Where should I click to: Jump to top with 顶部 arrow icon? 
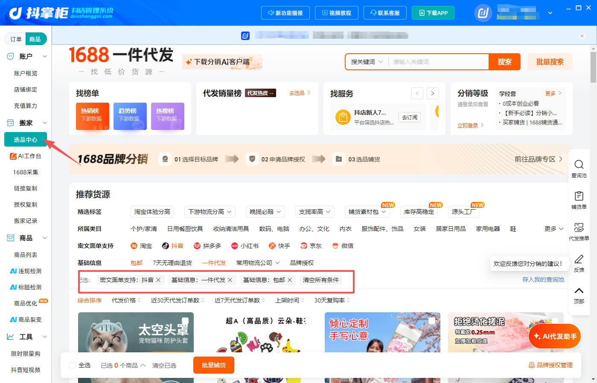click(579, 291)
